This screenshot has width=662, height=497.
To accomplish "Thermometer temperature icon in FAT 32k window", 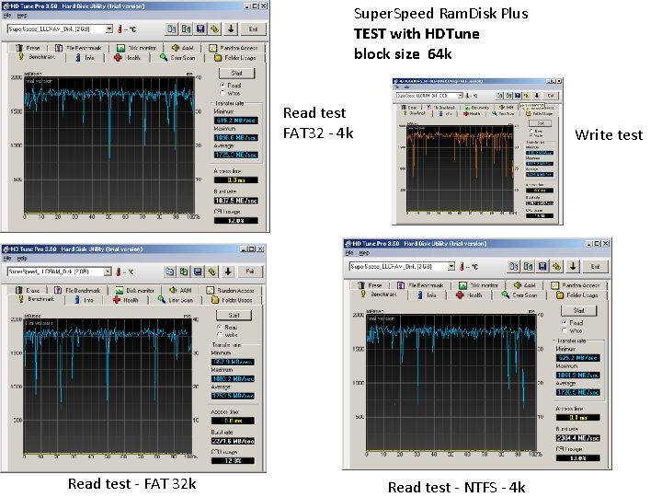I will point(119,272).
